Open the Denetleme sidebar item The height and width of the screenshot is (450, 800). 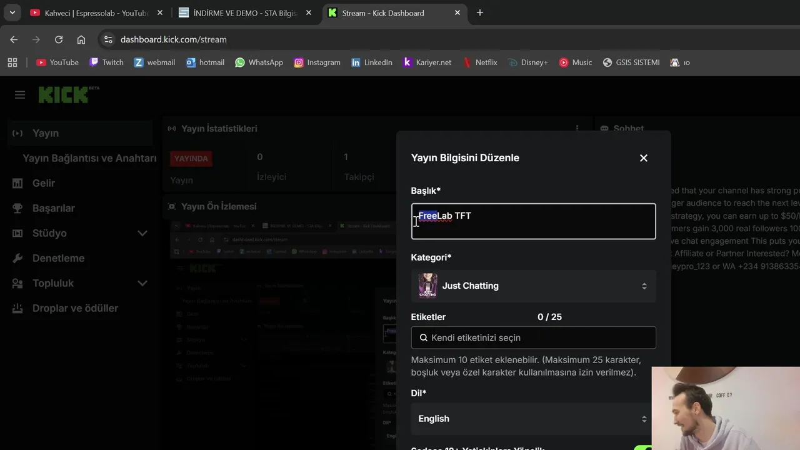click(x=58, y=258)
